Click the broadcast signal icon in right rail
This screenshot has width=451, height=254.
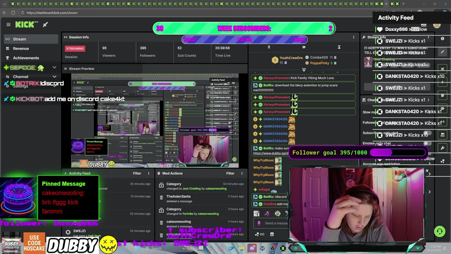tap(443, 122)
